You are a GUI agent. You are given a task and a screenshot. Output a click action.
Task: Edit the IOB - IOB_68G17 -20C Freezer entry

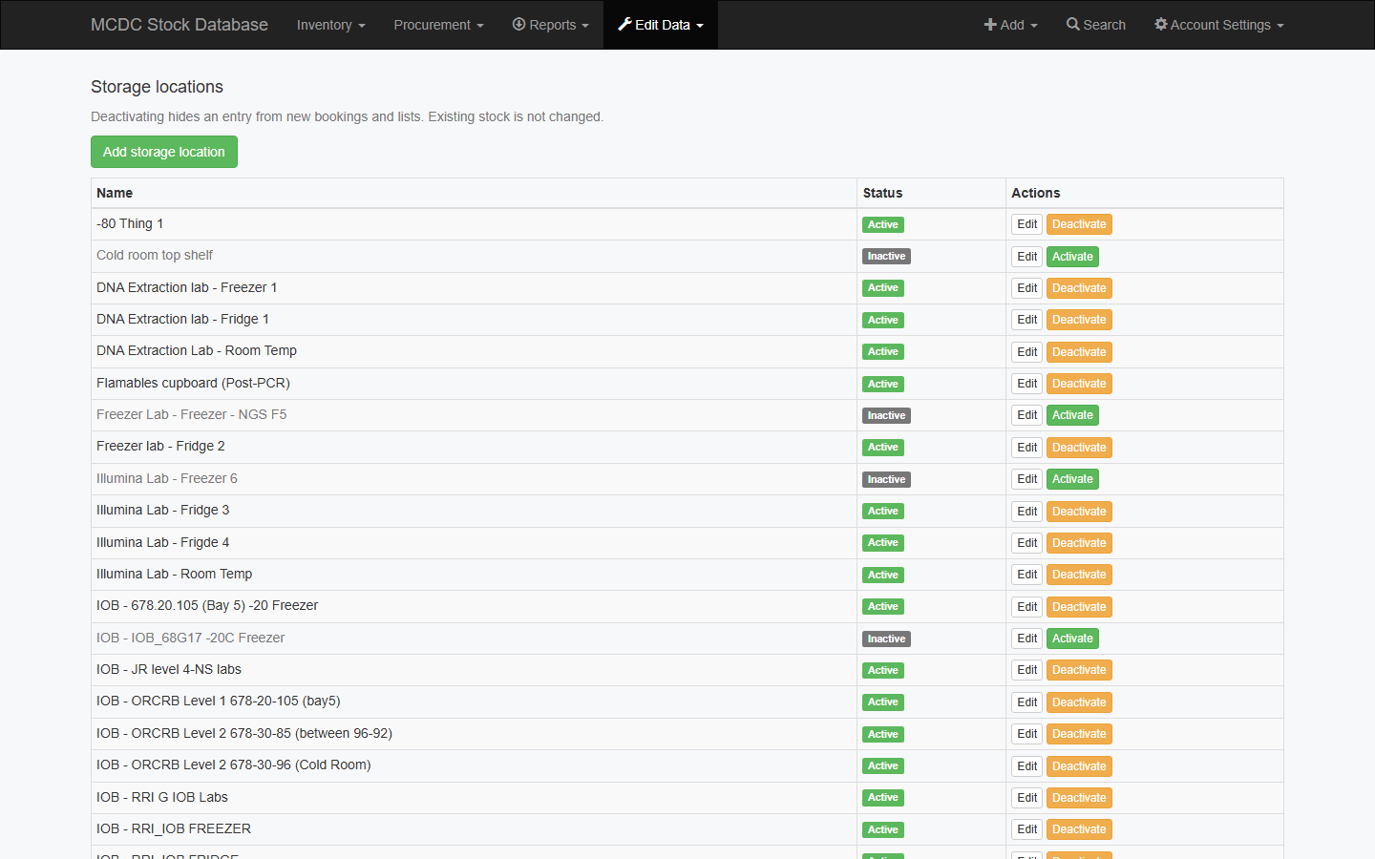(x=1026, y=639)
